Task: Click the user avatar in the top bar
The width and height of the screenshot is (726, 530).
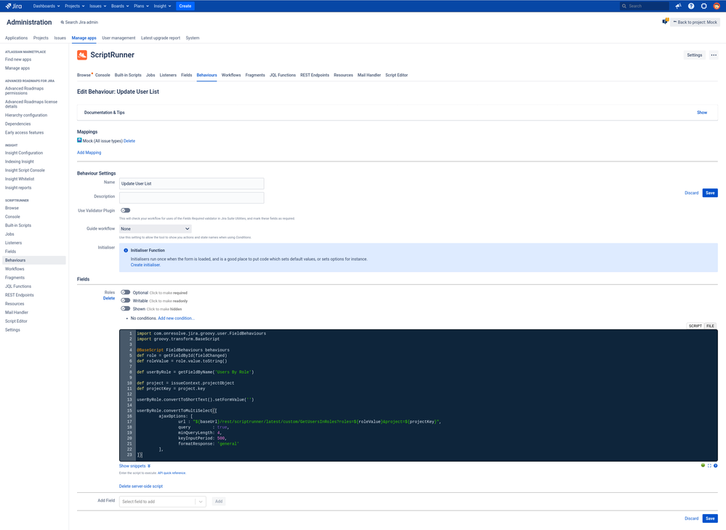Action: [x=716, y=6]
